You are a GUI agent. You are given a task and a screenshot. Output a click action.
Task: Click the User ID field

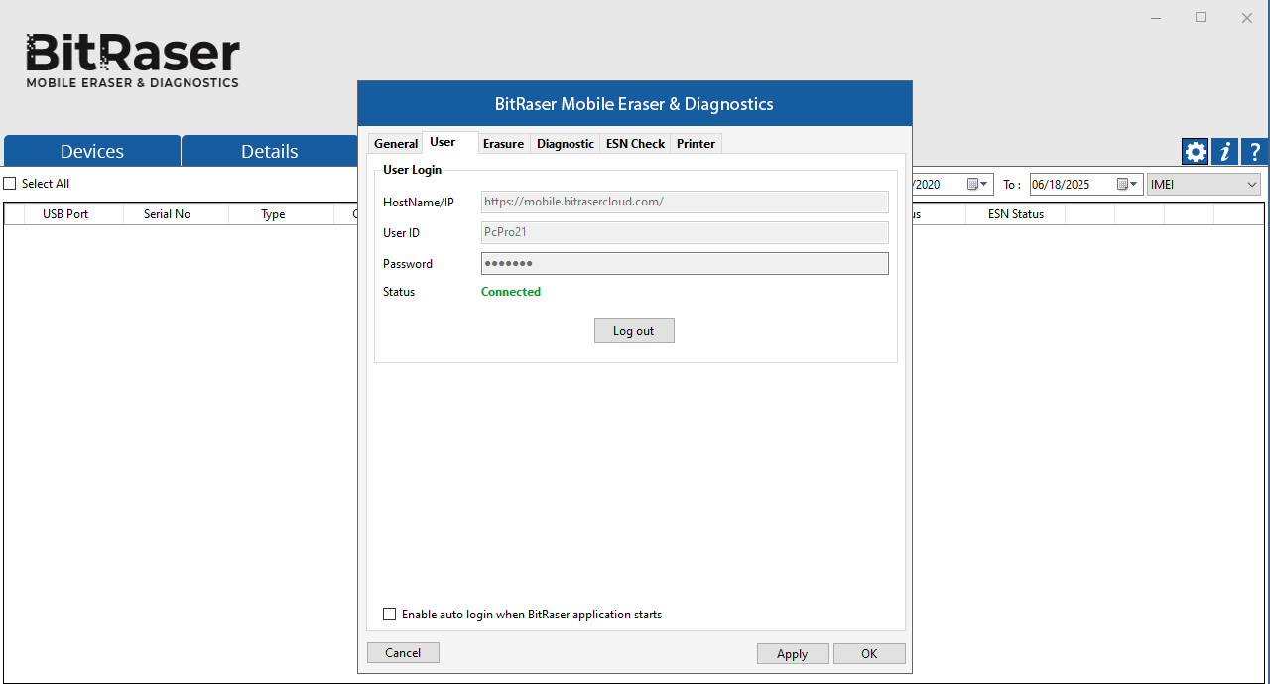coord(685,232)
